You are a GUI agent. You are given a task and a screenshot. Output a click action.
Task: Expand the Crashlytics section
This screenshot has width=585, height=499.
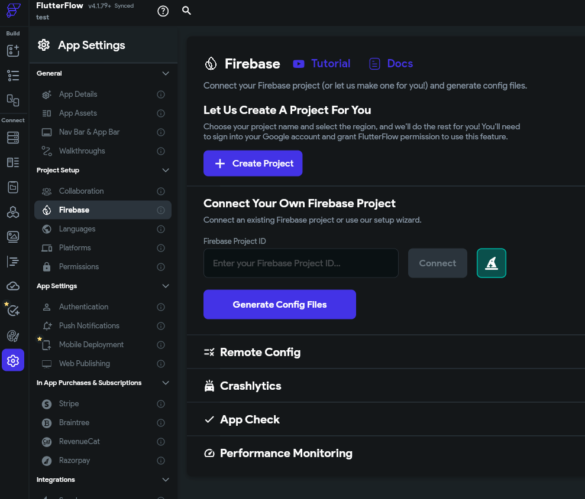click(x=251, y=386)
